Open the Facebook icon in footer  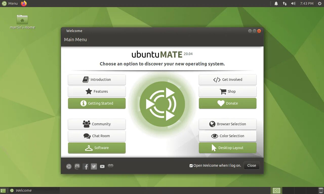(86, 166)
